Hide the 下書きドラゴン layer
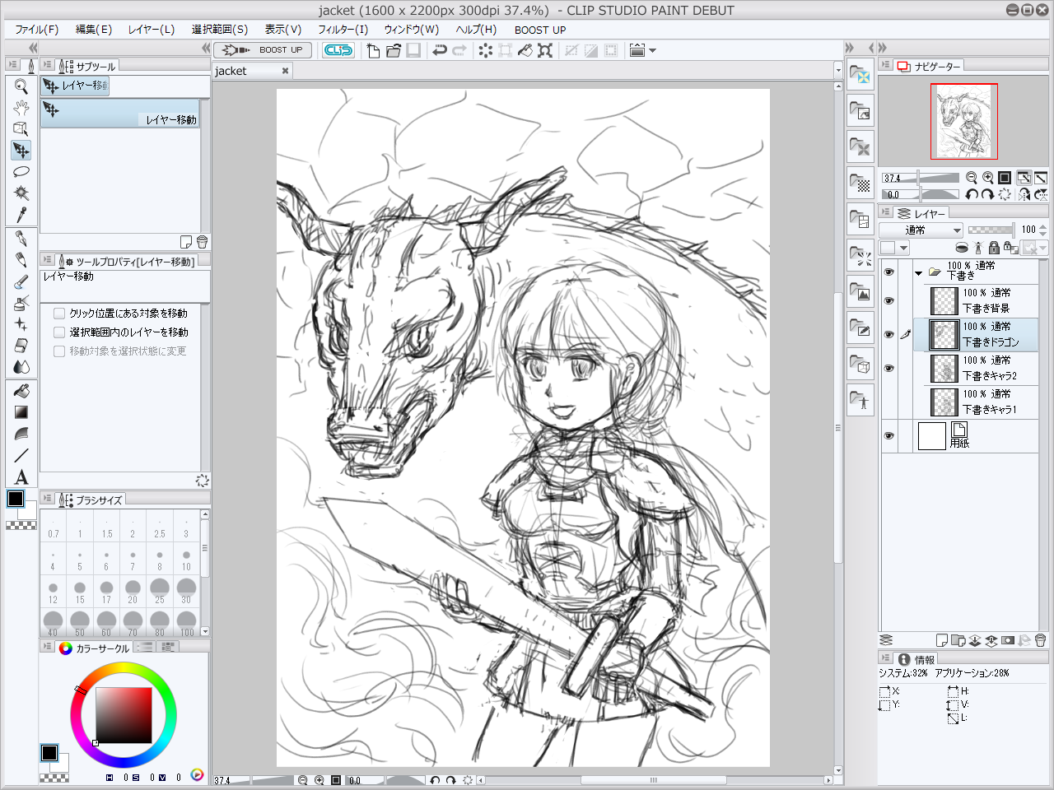The height and width of the screenshot is (790, 1054). 889,335
